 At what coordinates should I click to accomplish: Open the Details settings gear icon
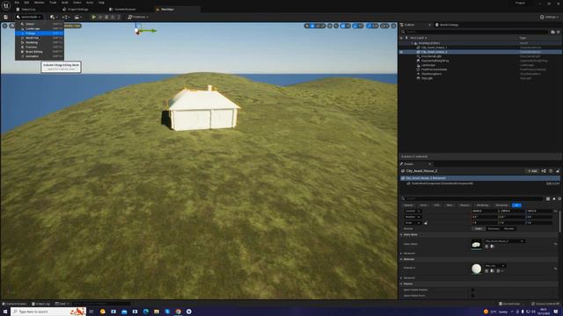point(559,198)
